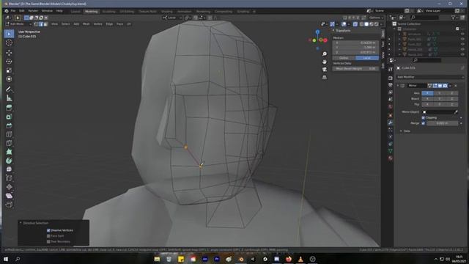Select the Extrude Region tool
Viewport: 469px width, 264px height.
[x=9, y=108]
